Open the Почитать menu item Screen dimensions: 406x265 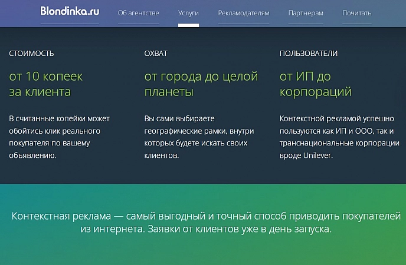(356, 13)
